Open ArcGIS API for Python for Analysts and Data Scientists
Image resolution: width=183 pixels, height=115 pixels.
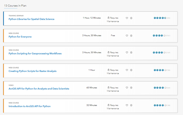click(39, 89)
